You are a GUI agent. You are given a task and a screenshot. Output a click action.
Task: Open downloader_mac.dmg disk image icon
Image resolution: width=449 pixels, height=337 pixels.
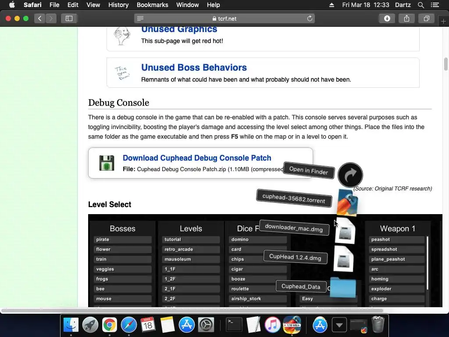click(345, 231)
